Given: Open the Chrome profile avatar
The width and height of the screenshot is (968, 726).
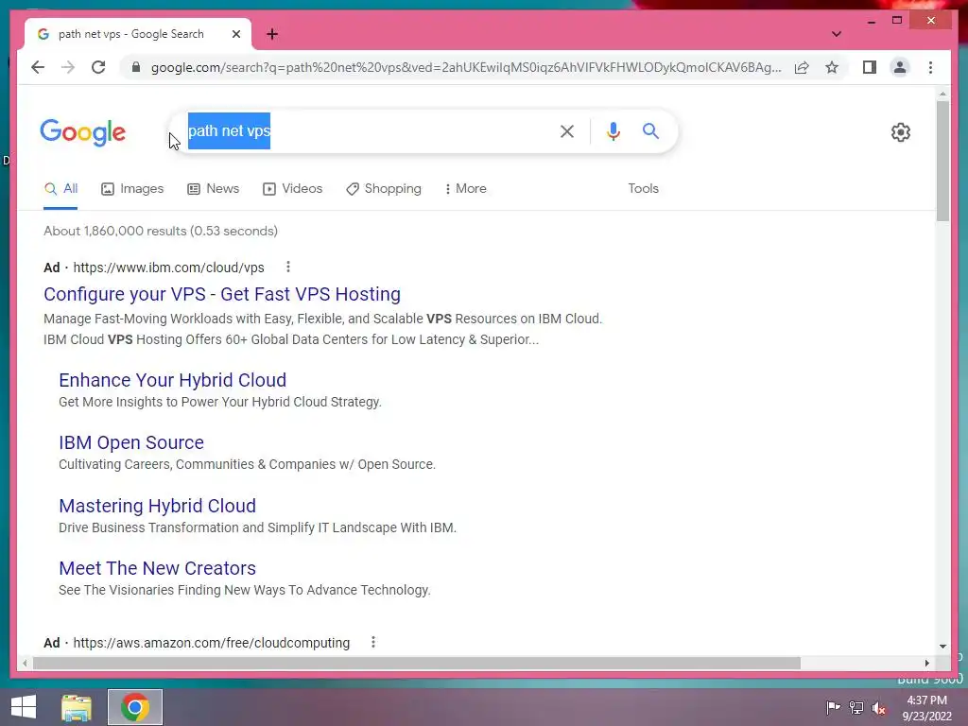Looking at the screenshot, I should (x=900, y=67).
